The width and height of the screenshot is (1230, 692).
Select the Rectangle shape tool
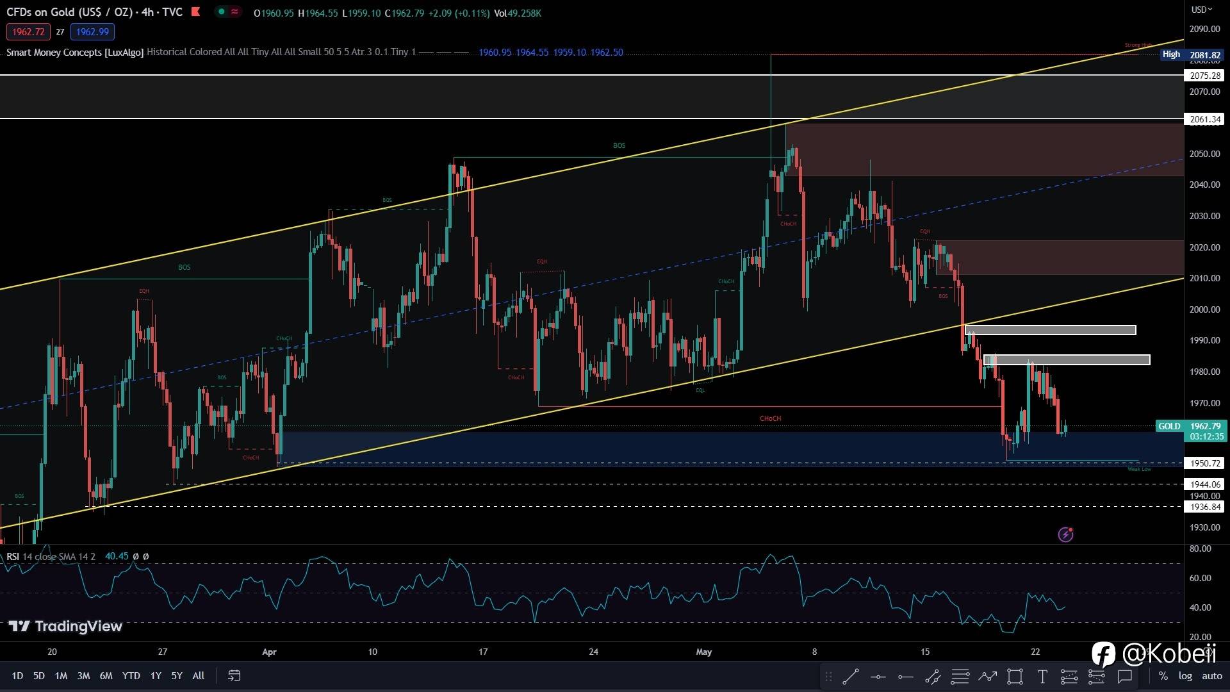(x=1015, y=676)
